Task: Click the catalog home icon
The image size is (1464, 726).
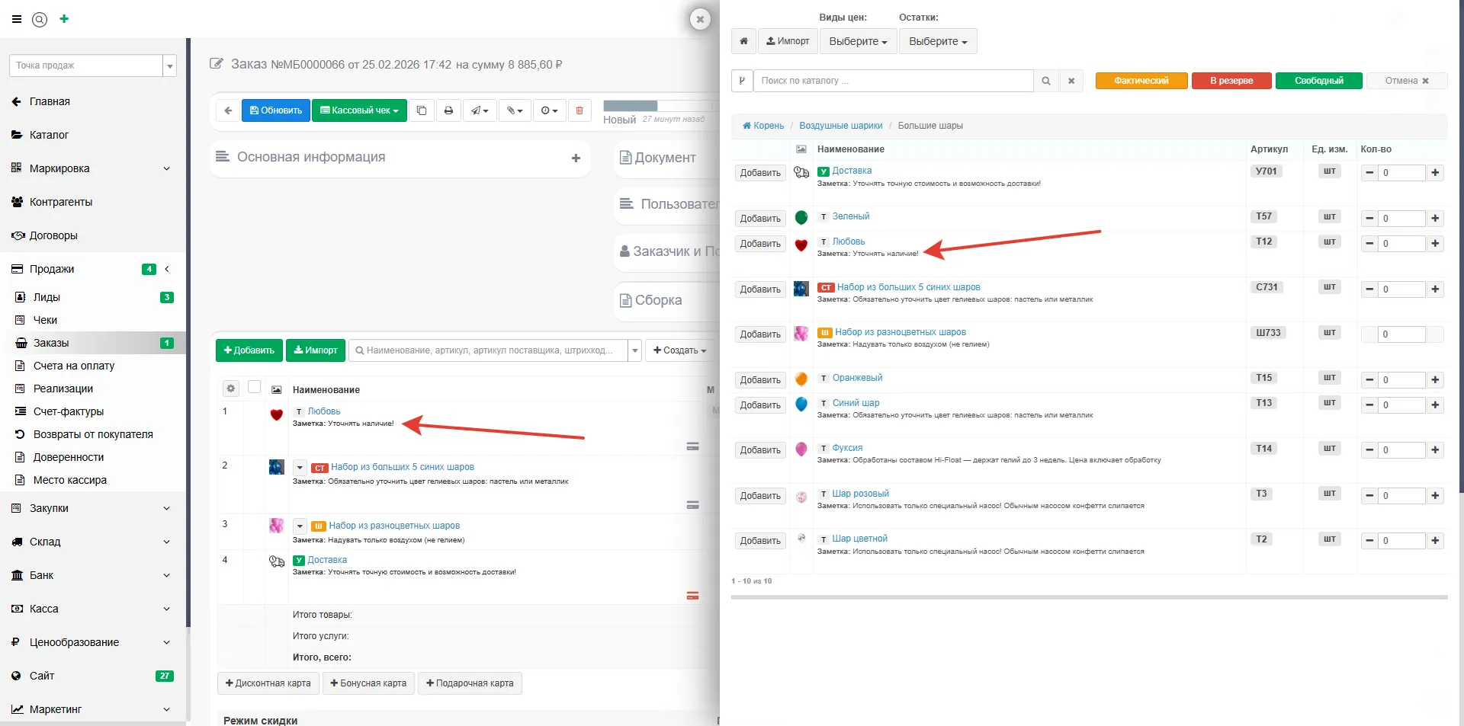Action: tap(743, 41)
